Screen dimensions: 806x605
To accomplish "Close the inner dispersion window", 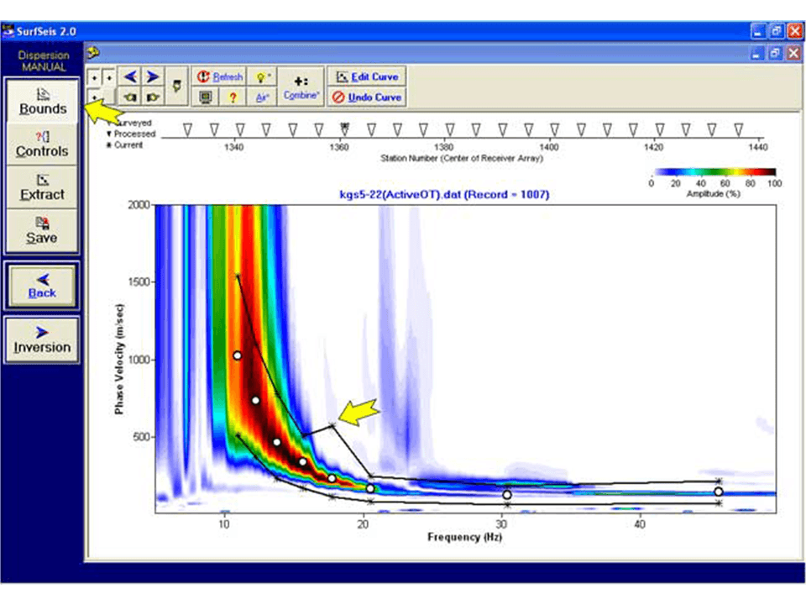I will coord(793,53).
